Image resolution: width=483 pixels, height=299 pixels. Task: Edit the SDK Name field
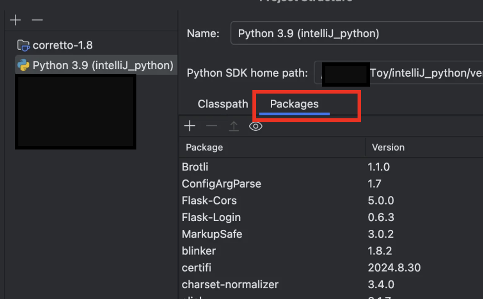(357, 33)
